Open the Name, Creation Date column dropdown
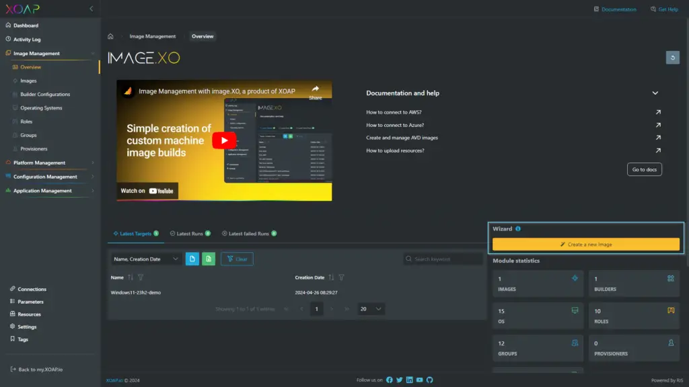This screenshot has height=387, width=689. pos(145,259)
